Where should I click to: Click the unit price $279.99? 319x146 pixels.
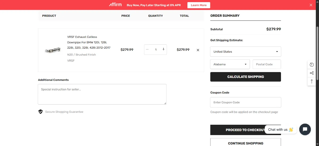127,50
